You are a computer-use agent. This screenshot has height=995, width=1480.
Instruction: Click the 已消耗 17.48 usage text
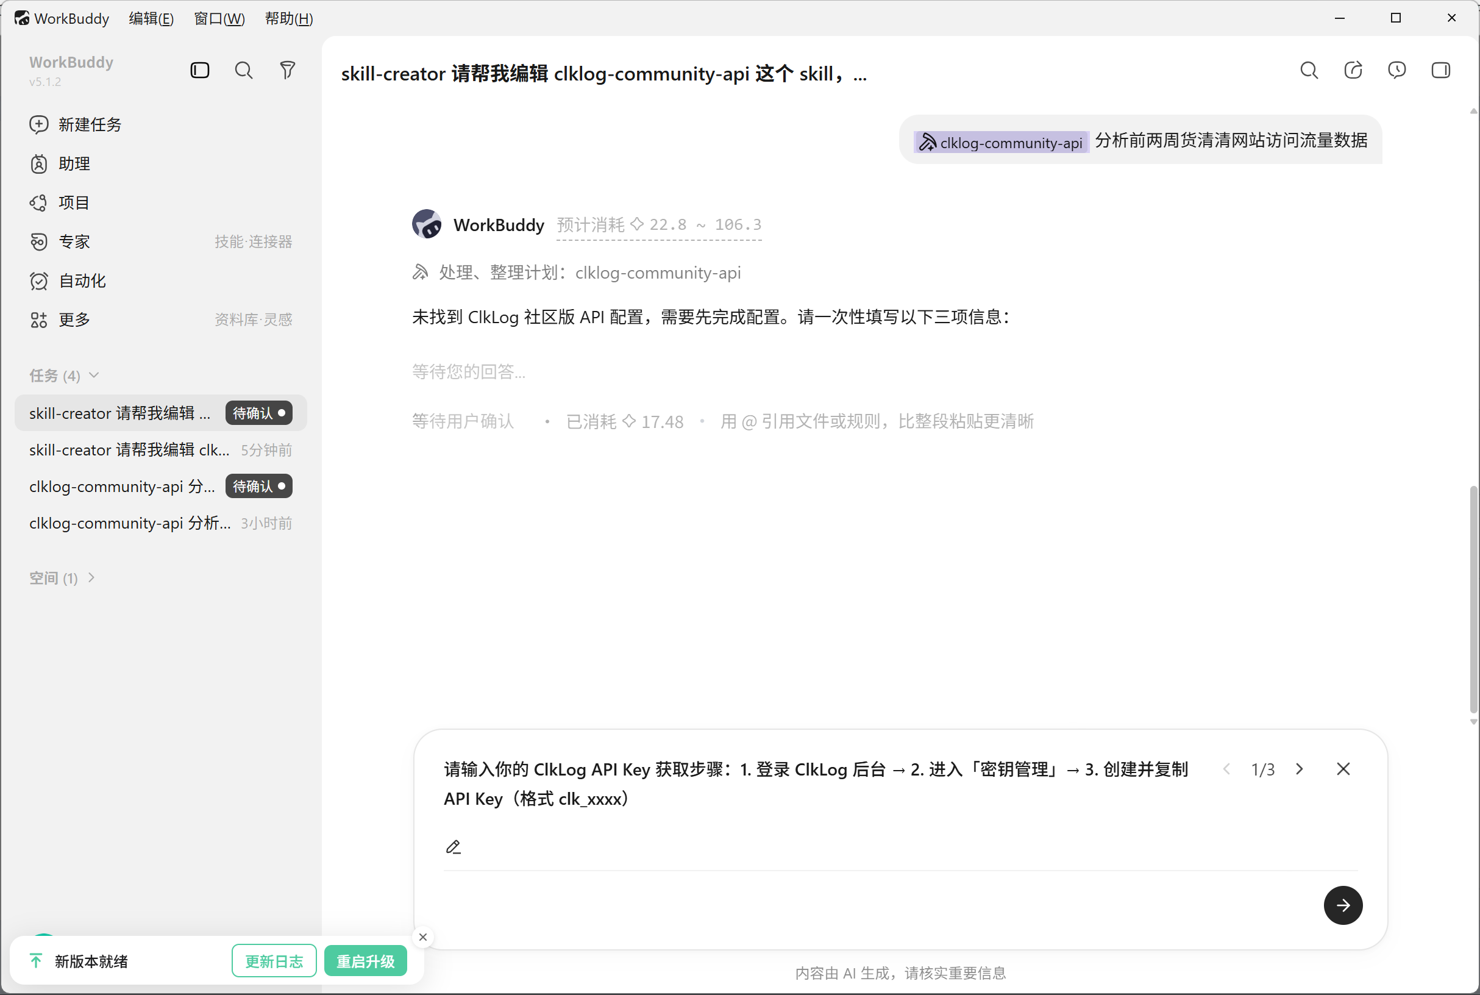coord(624,422)
